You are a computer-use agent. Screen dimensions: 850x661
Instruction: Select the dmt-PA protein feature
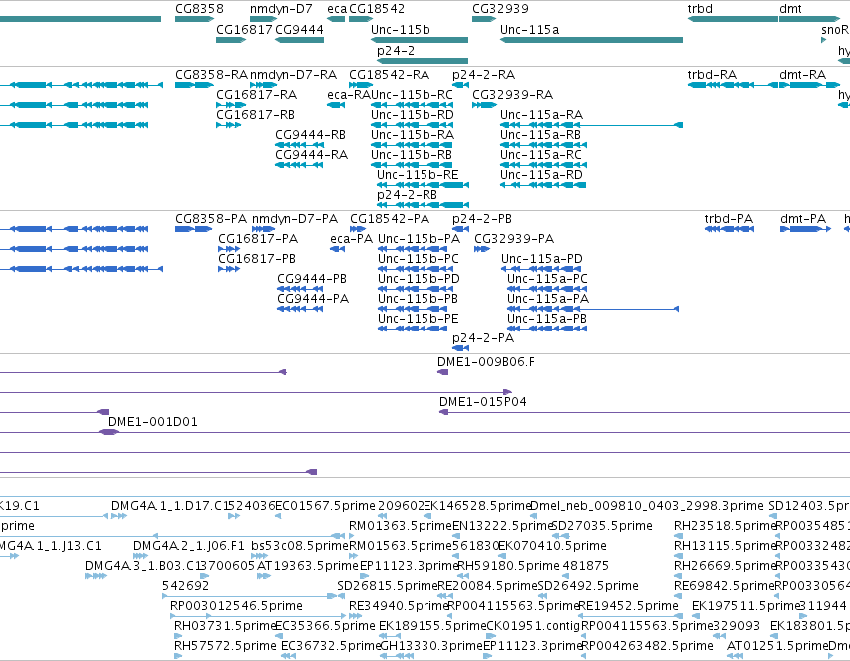(805, 230)
